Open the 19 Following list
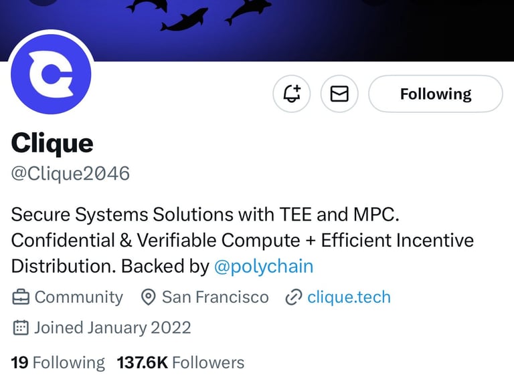 (x=58, y=362)
